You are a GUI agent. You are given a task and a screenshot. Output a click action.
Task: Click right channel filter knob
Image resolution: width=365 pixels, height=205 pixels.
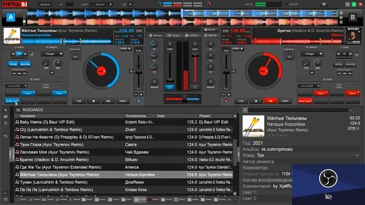pyautogui.click(x=210, y=82)
